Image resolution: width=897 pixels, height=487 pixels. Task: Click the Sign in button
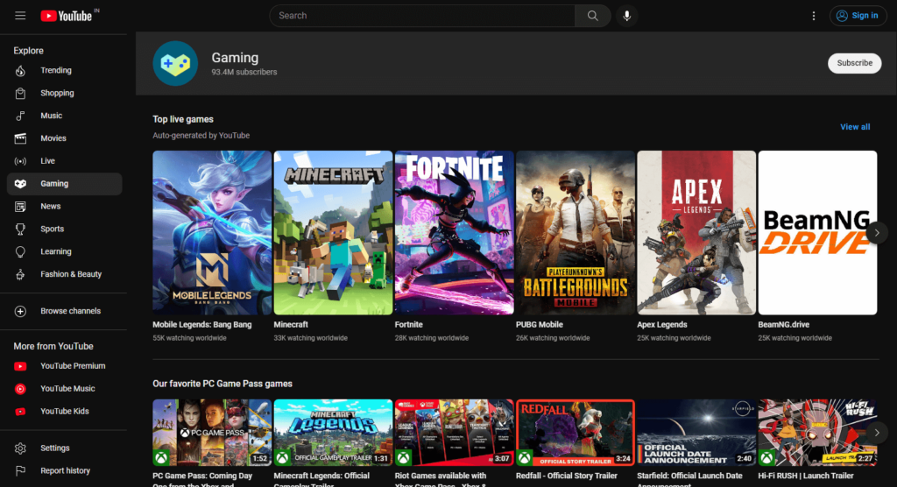click(x=858, y=16)
